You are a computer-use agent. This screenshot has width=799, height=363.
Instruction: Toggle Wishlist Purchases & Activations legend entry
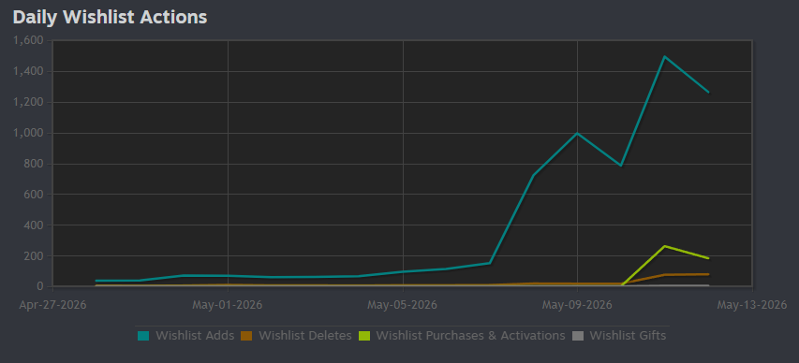[x=462, y=336]
